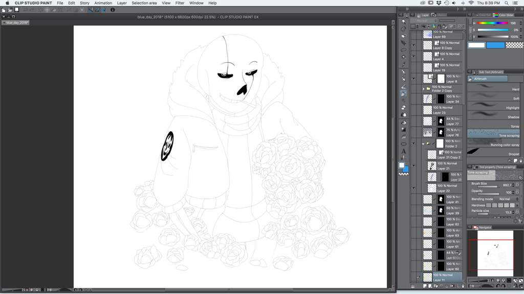Delete sub tool with trash icon
The width and height of the screenshot is (524, 294).
click(520, 161)
